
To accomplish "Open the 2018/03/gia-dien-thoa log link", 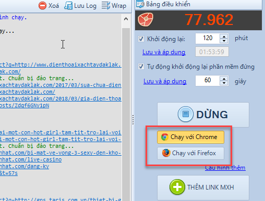I will 61,98.
